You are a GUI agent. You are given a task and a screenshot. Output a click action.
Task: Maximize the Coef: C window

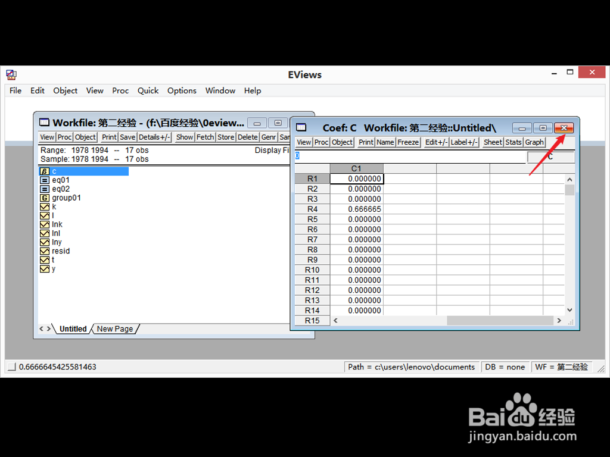tap(543, 128)
